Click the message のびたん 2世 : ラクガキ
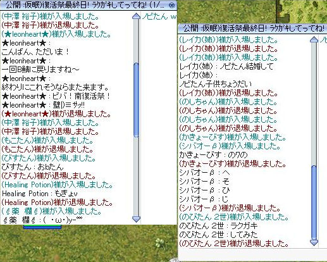 (218, 226)
